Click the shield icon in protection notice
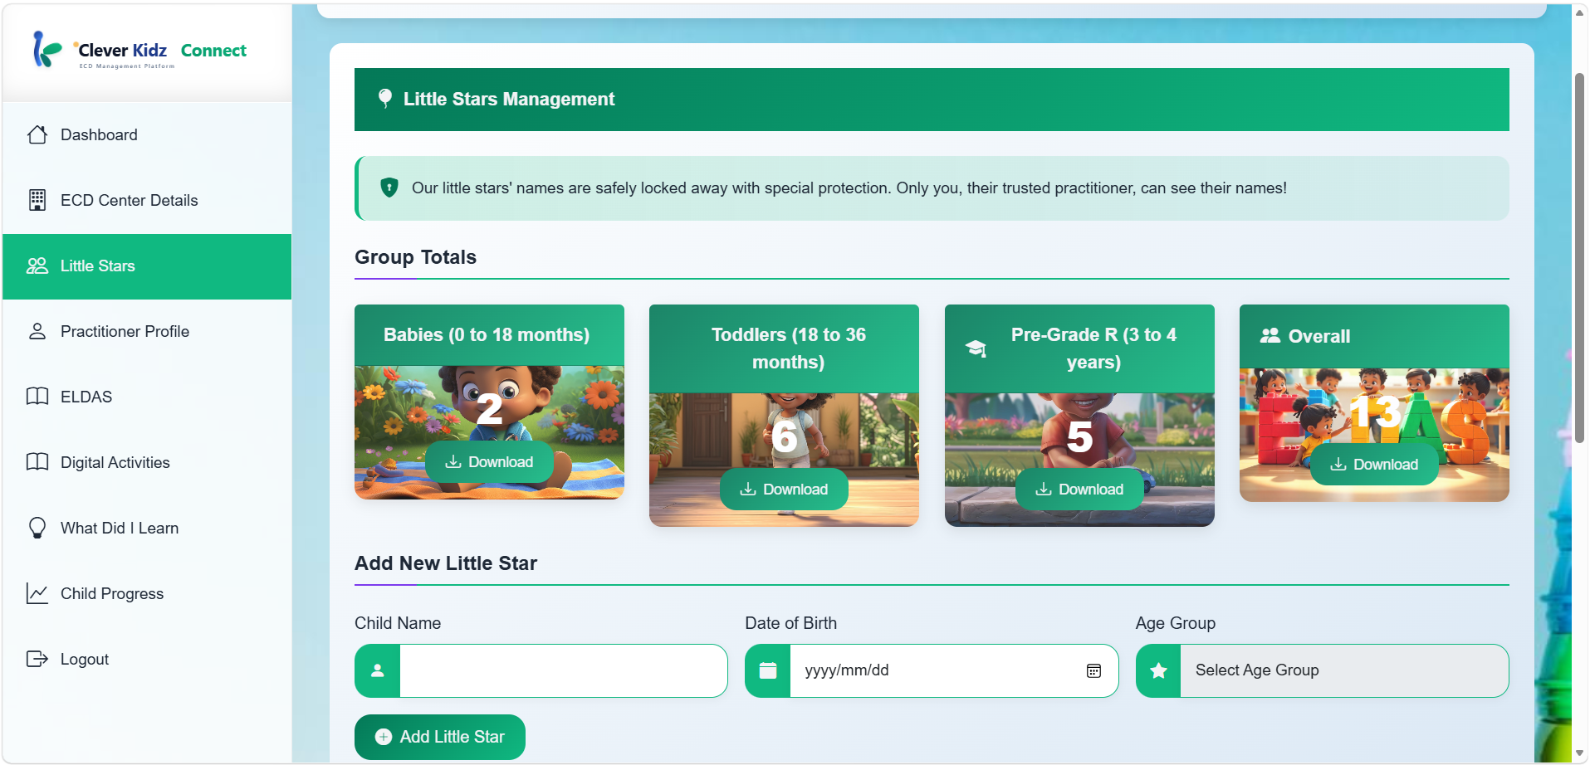The image size is (1590, 765). click(x=389, y=188)
